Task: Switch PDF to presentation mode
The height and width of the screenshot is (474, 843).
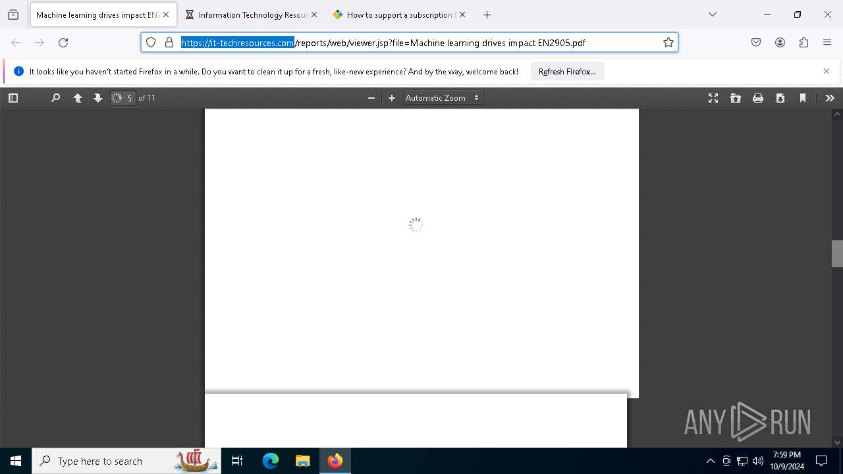Action: [x=713, y=98]
